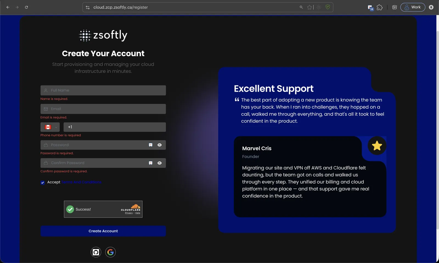This screenshot has width=439, height=263.
Task: Click the gold star badge on testimonial
Action: point(377,146)
